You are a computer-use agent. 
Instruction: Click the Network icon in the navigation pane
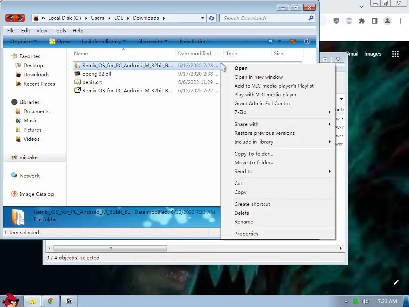tap(14, 175)
